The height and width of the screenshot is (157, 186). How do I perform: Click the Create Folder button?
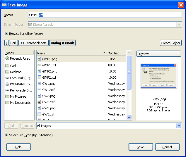[x=170, y=43]
